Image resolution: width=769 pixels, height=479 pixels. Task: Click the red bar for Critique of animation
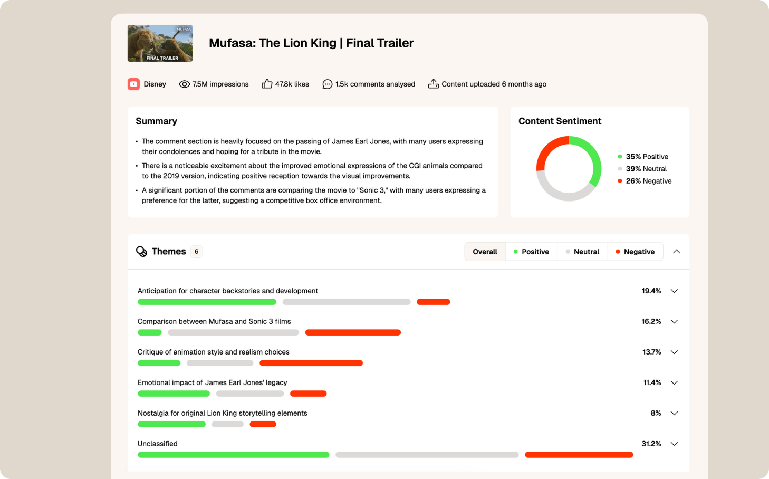(311, 363)
